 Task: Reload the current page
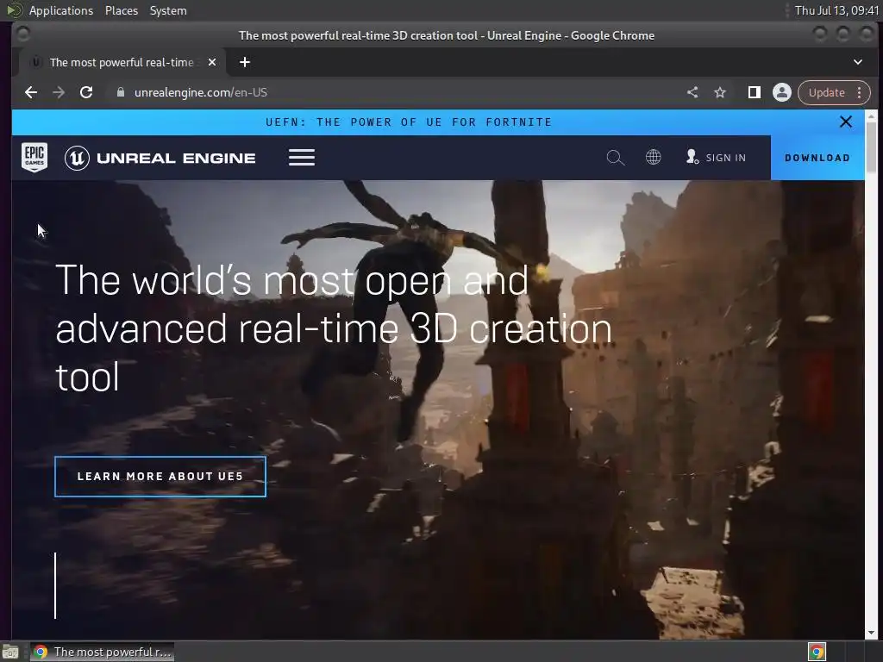click(86, 92)
